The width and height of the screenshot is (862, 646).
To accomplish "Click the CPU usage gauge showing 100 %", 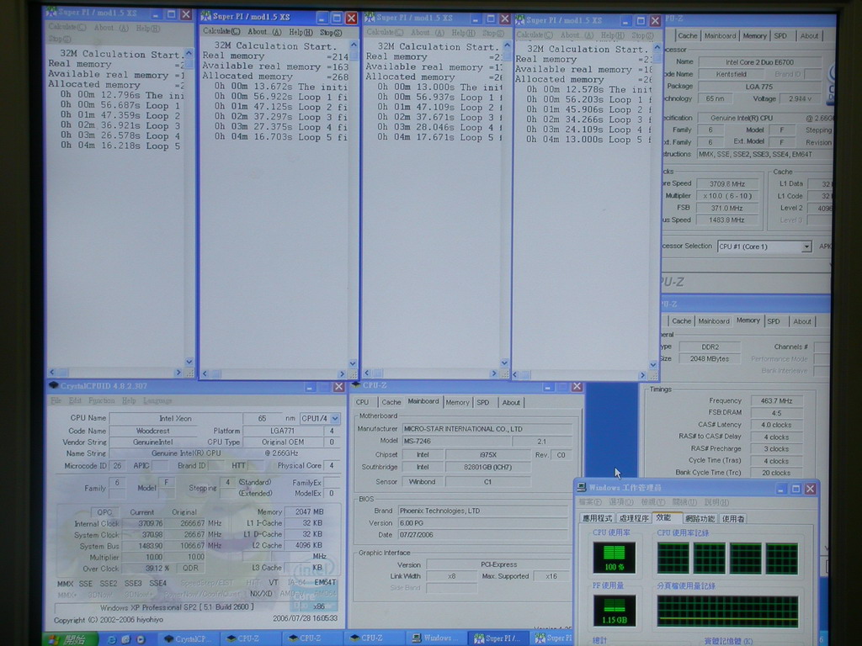I will 614,557.
